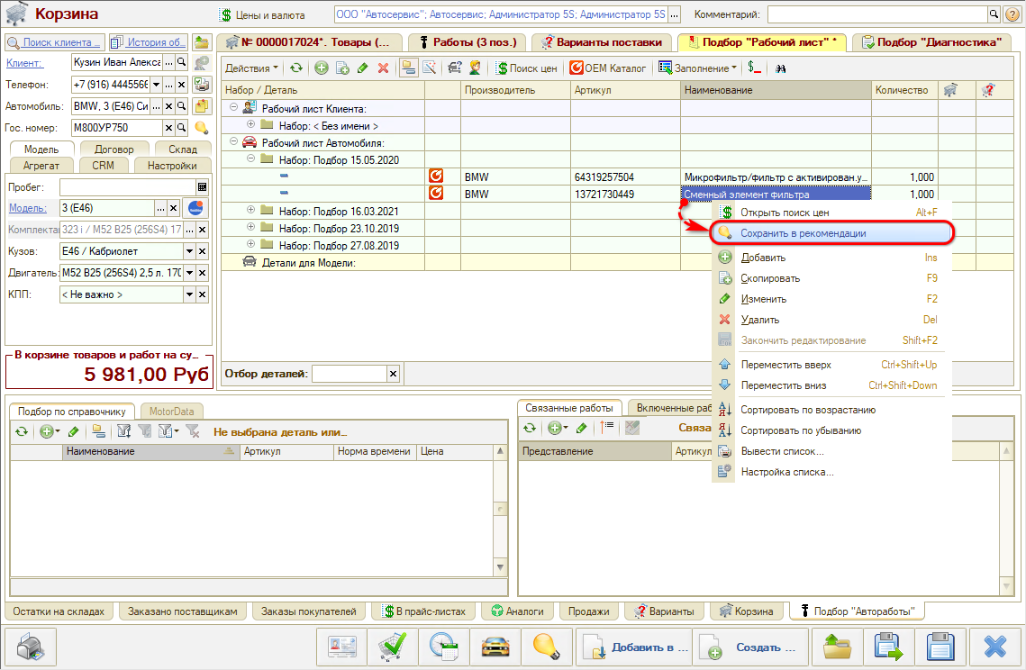Select Сортировать по убыванию in the context menu
Viewport: 1026px width, 670px height.
[x=831, y=430]
